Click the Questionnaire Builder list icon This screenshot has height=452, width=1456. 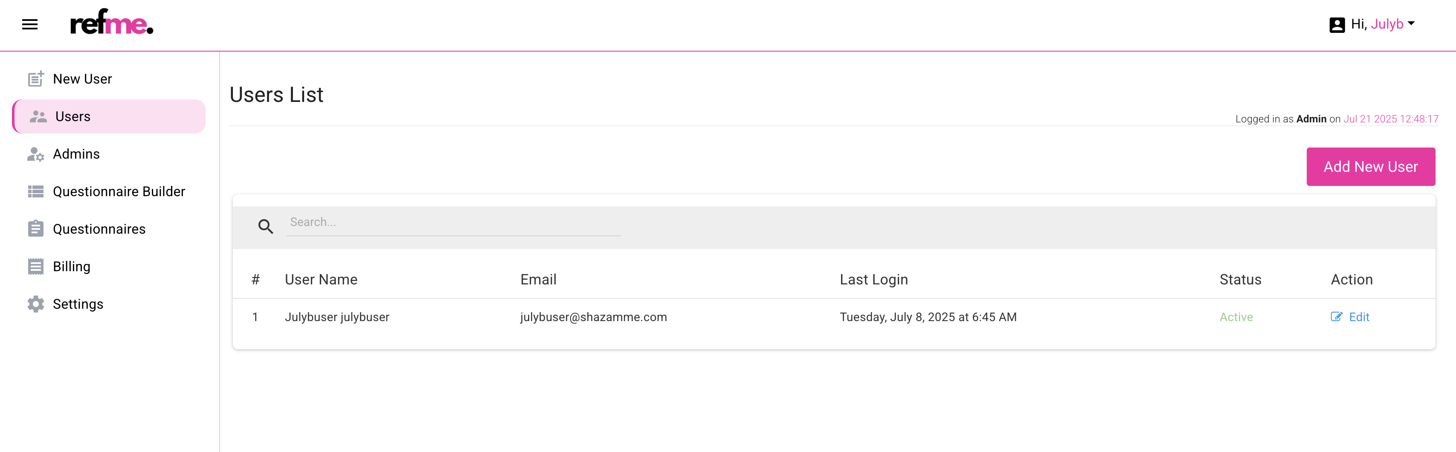click(35, 191)
